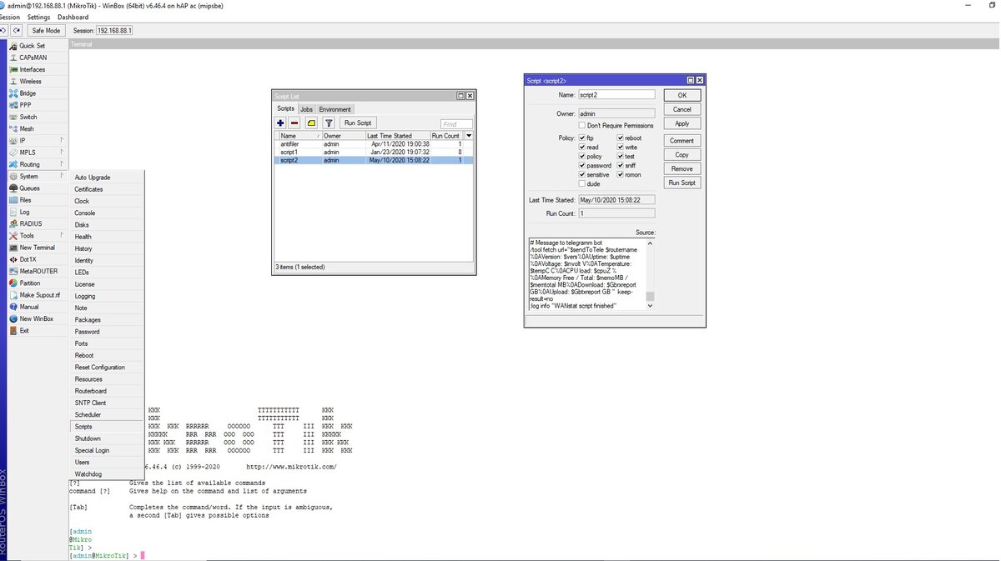Toggle the Don't Require Permissions checkbox

tap(582, 125)
